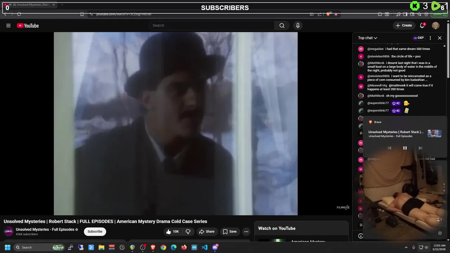
Task: Click the media popup video thumbnail
Action: pos(435,134)
